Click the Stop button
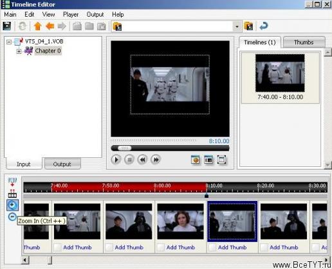Viewport: 332px width, 269px height. (x=129, y=160)
